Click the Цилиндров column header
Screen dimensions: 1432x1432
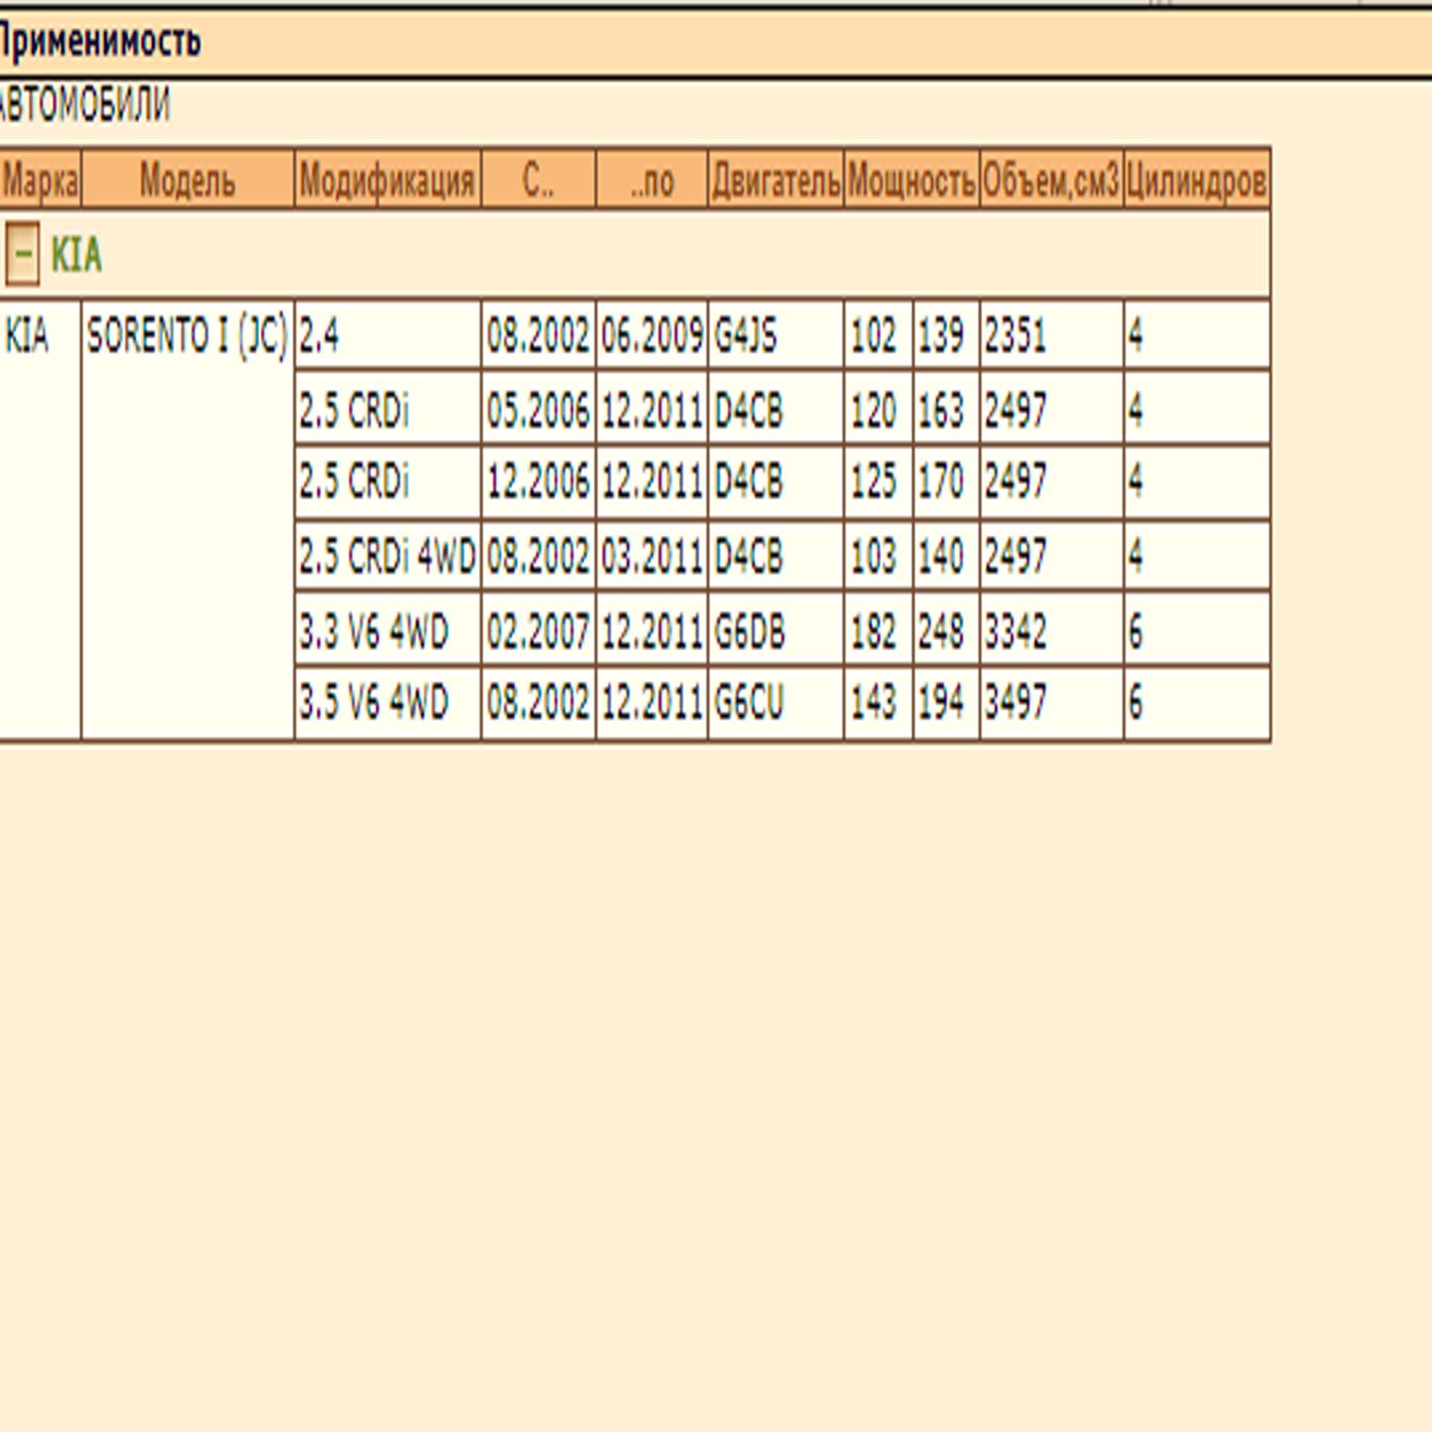(1196, 180)
